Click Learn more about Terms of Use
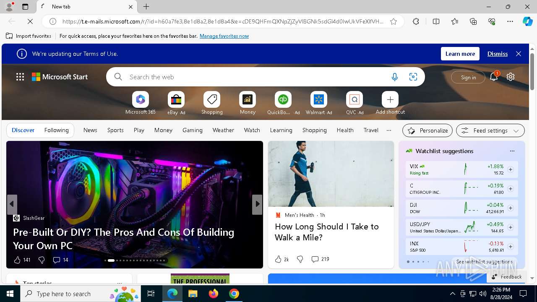Viewport: 537px width, 302px height. (460, 54)
